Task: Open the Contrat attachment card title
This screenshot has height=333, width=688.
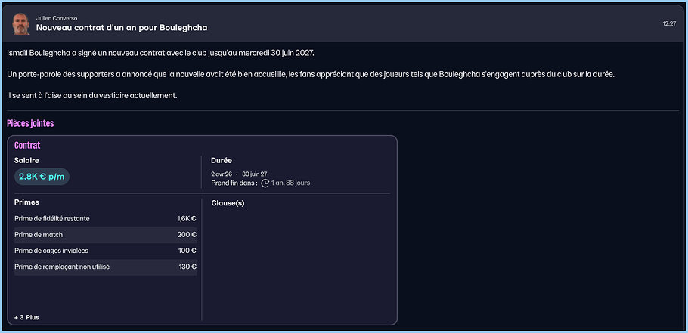Action: (27, 145)
